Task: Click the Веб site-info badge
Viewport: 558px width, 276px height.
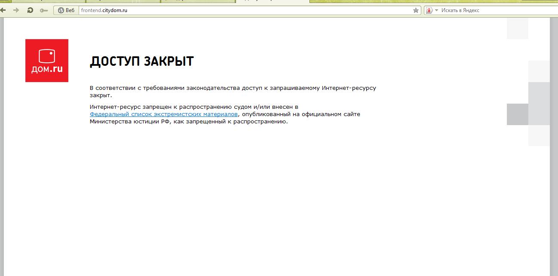Action: coord(66,10)
